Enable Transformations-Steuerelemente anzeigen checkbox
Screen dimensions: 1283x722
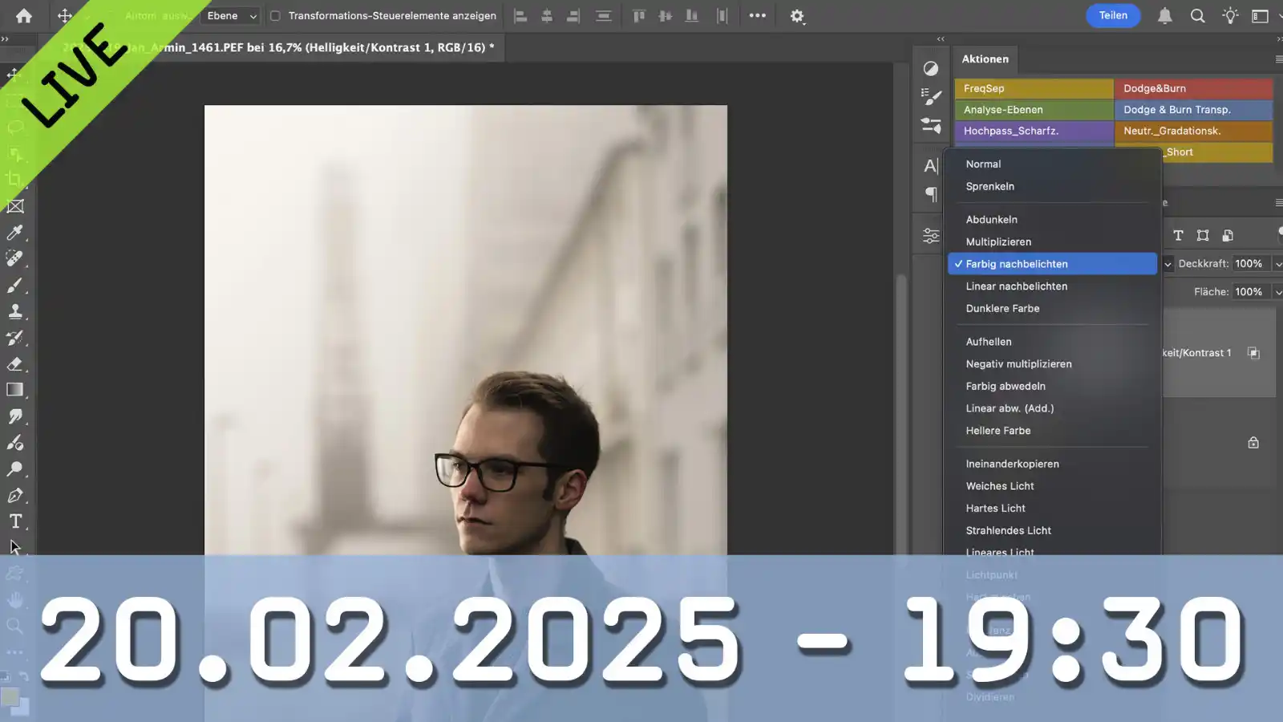[275, 15]
